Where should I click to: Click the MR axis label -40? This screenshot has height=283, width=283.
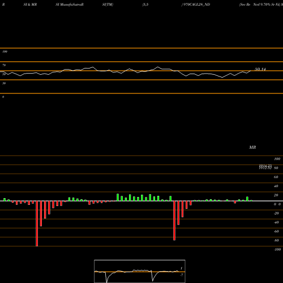coord(276,222)
